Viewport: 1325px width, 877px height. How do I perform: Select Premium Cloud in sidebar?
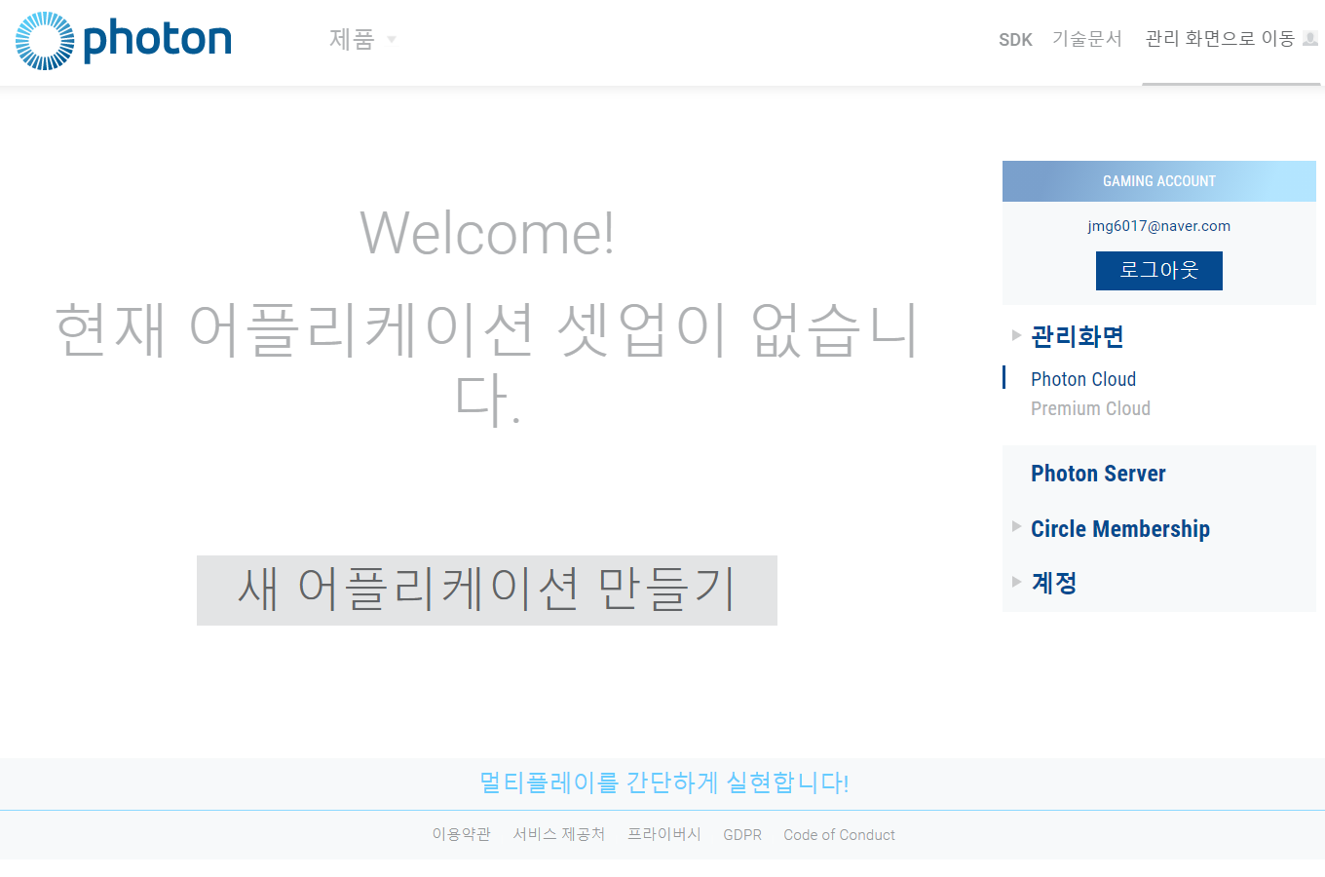point(1090,408)
